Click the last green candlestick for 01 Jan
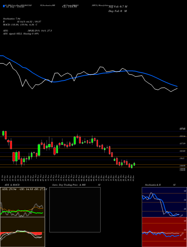 tap(134, 164)
